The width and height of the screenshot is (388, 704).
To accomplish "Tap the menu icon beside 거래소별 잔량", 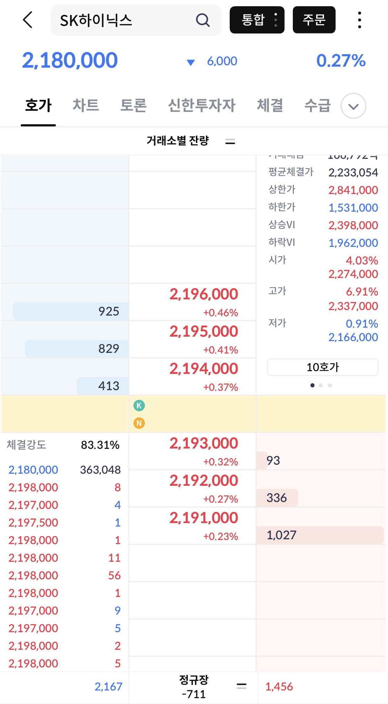I will (230, 141).
